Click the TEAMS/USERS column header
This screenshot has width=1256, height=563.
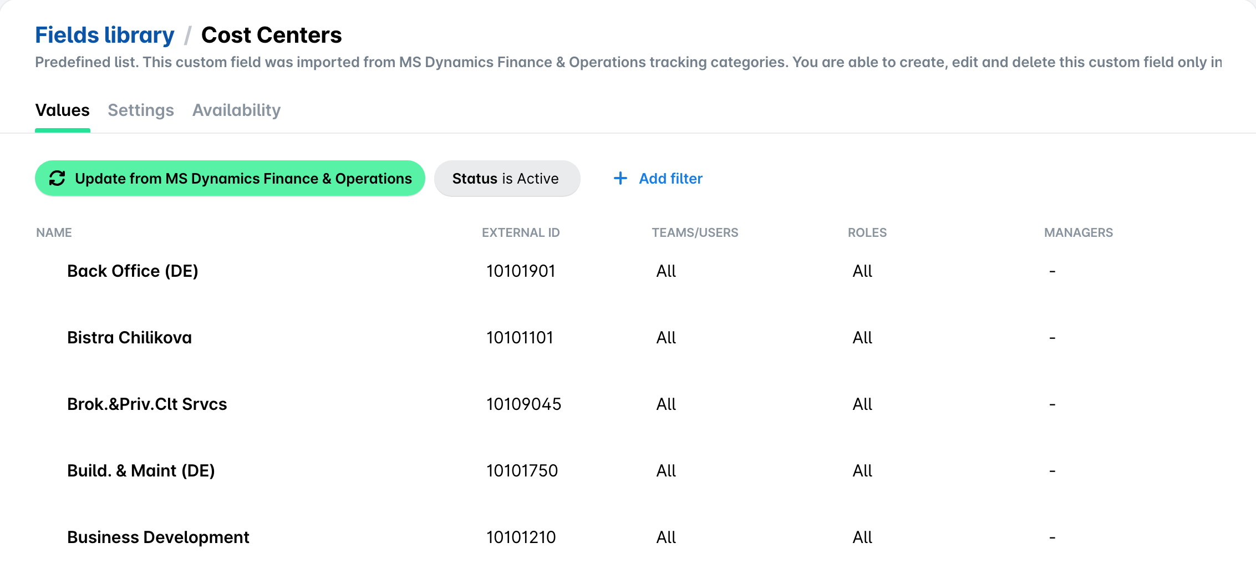pyautogui.click(x=695, y=232)
